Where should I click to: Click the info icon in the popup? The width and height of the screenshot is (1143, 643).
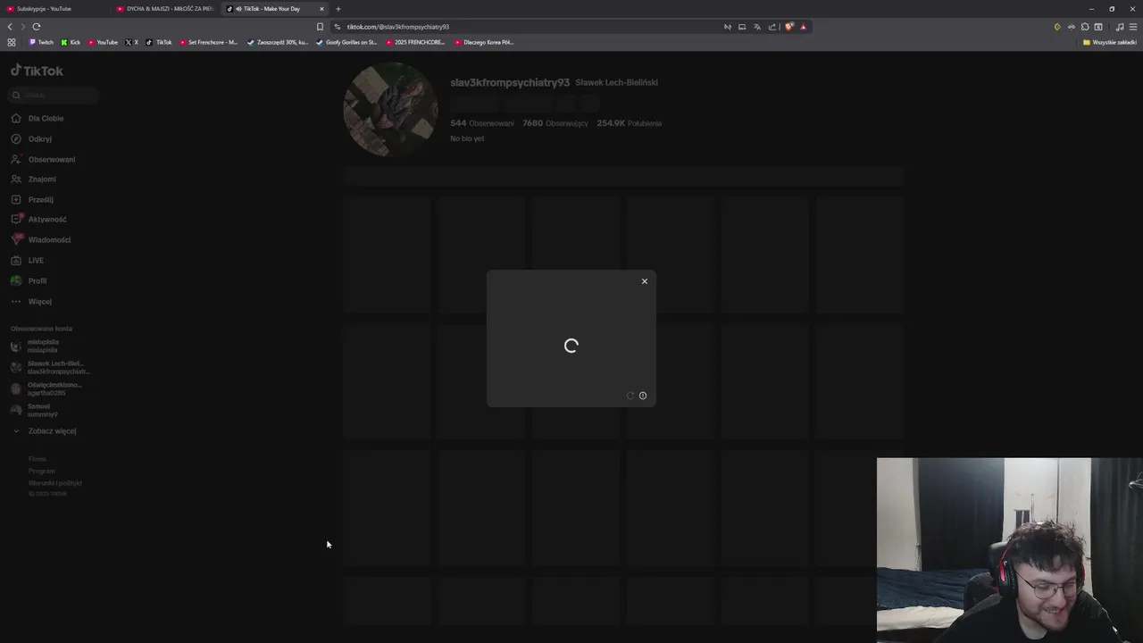[643, 396]
